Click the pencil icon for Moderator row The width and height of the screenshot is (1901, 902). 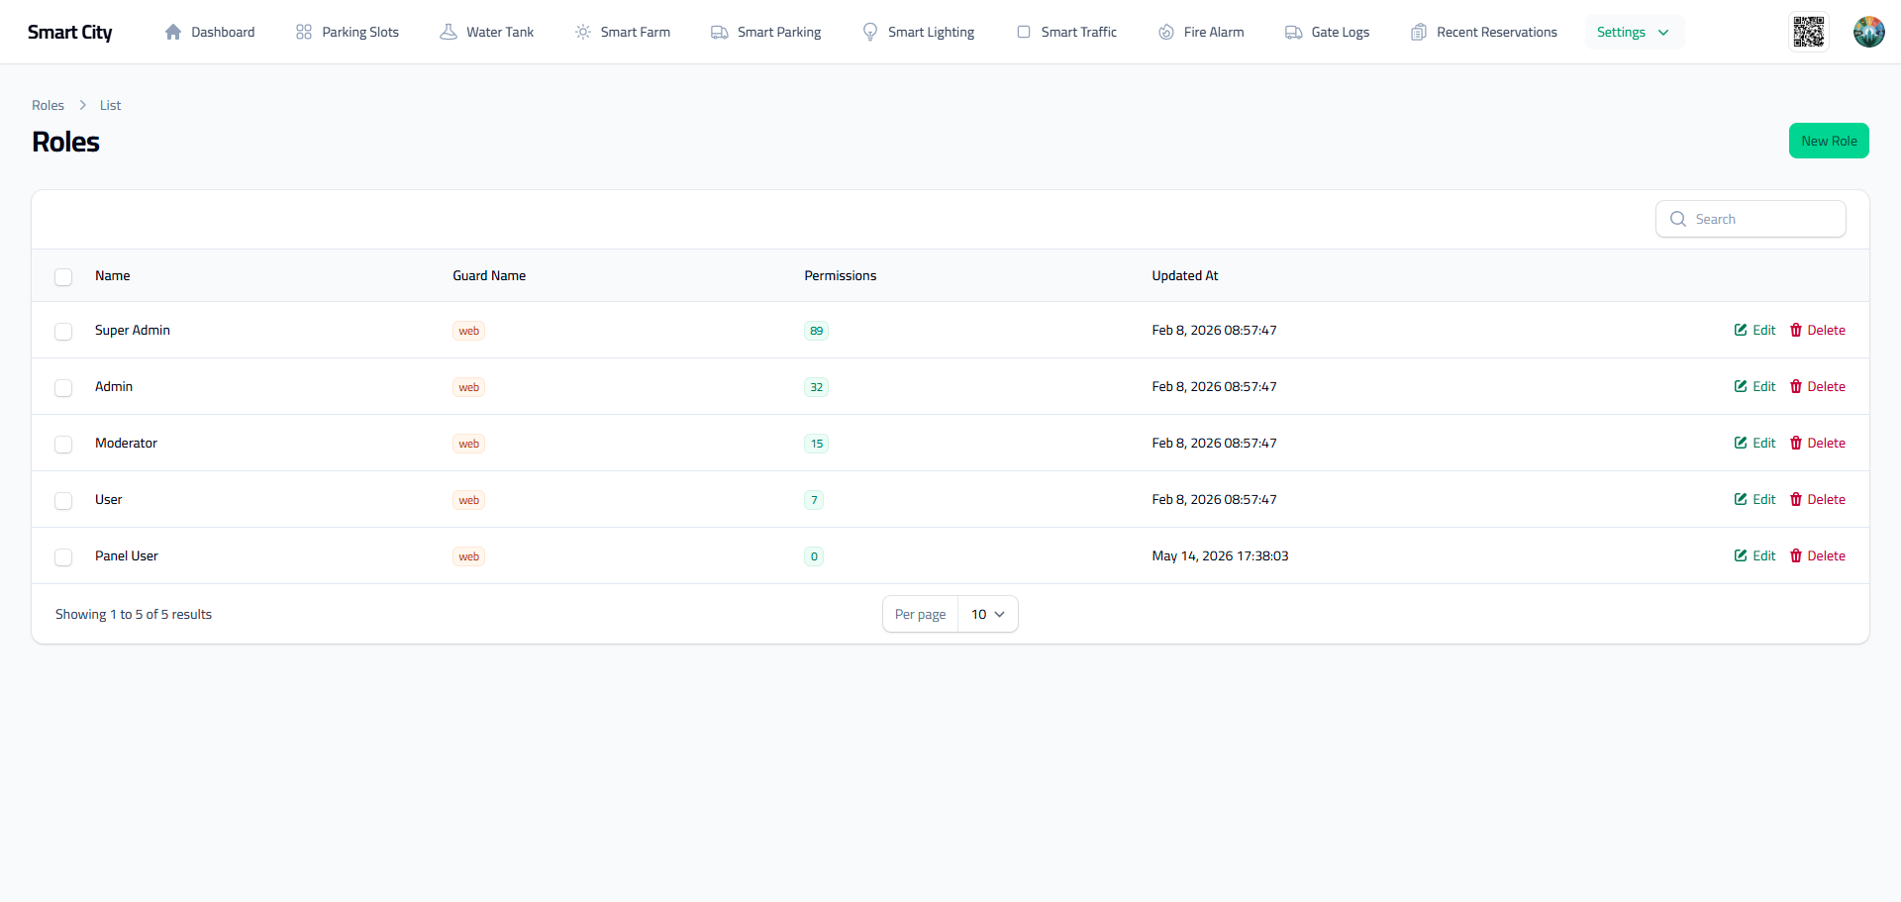[x=1741, y=443]
